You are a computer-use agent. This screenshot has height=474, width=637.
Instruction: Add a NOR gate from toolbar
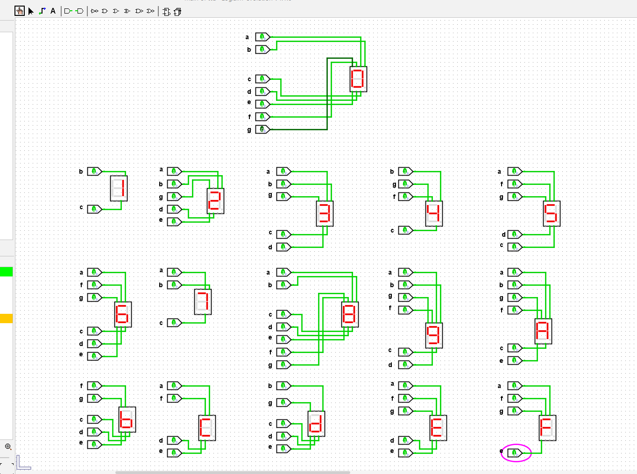pos(150,11)
